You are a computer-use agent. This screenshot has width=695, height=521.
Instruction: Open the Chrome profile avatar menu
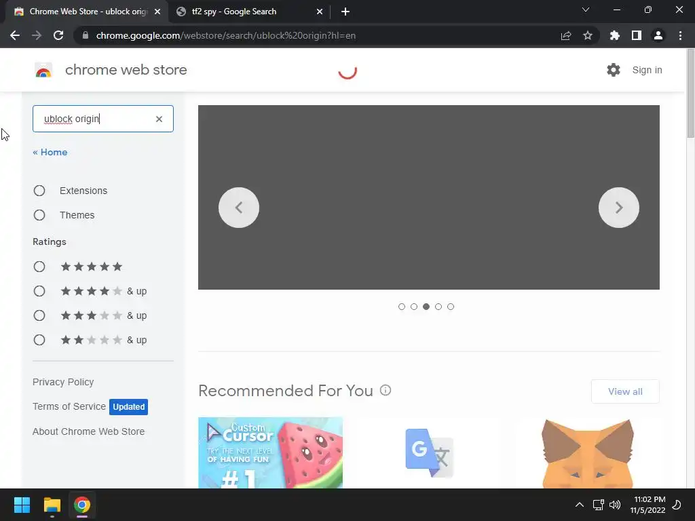pos(658,35)
